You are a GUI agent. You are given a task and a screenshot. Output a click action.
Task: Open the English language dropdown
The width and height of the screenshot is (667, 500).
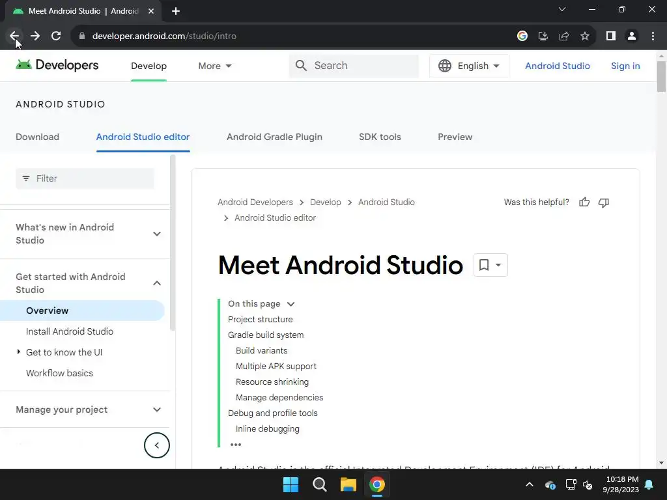tap(469, 66)
